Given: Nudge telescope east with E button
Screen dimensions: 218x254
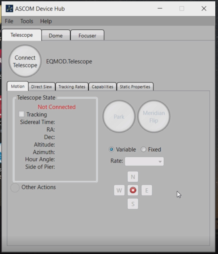Looking at the screenshot, I should (147, 190).
